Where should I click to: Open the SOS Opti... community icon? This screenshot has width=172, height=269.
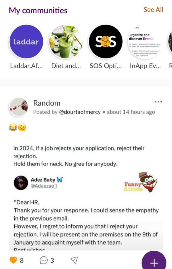pyautogui.click(x=106, y=42)
